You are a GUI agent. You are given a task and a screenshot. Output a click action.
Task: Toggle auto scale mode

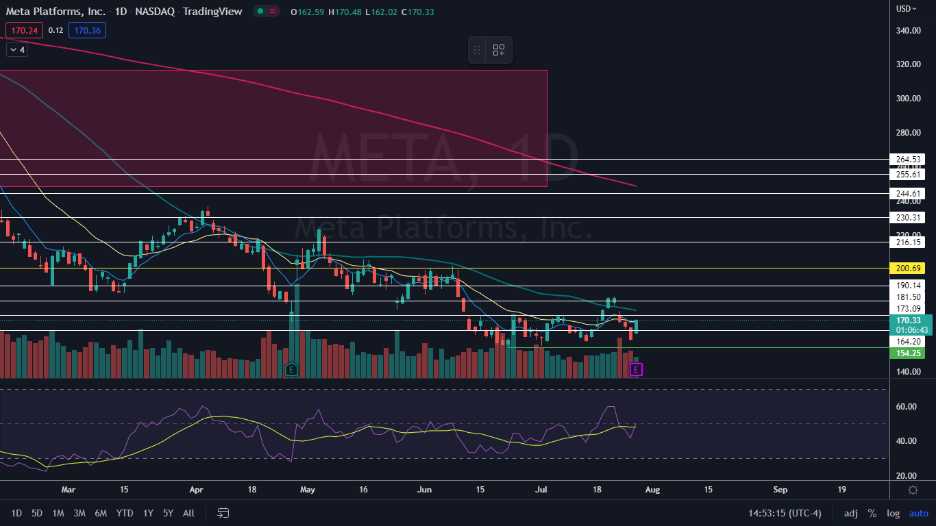[918, 513]
